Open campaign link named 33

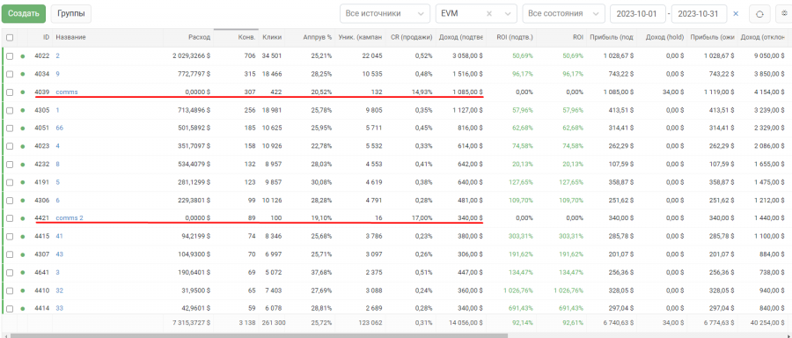pos(60,308)
